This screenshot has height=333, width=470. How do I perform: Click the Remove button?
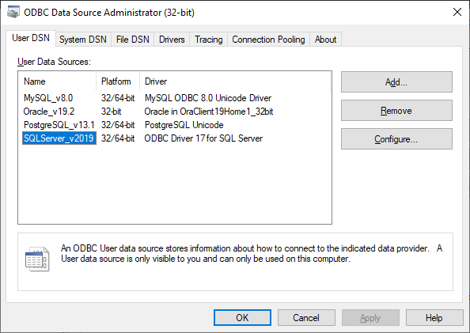point(396,111)
